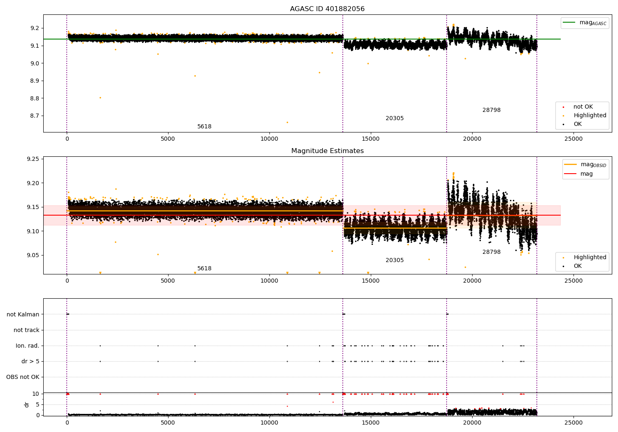Screen dimensions: 618x432
Task: Click the rotated 'dr' y-axis label
Action: (x=27, y=405)
